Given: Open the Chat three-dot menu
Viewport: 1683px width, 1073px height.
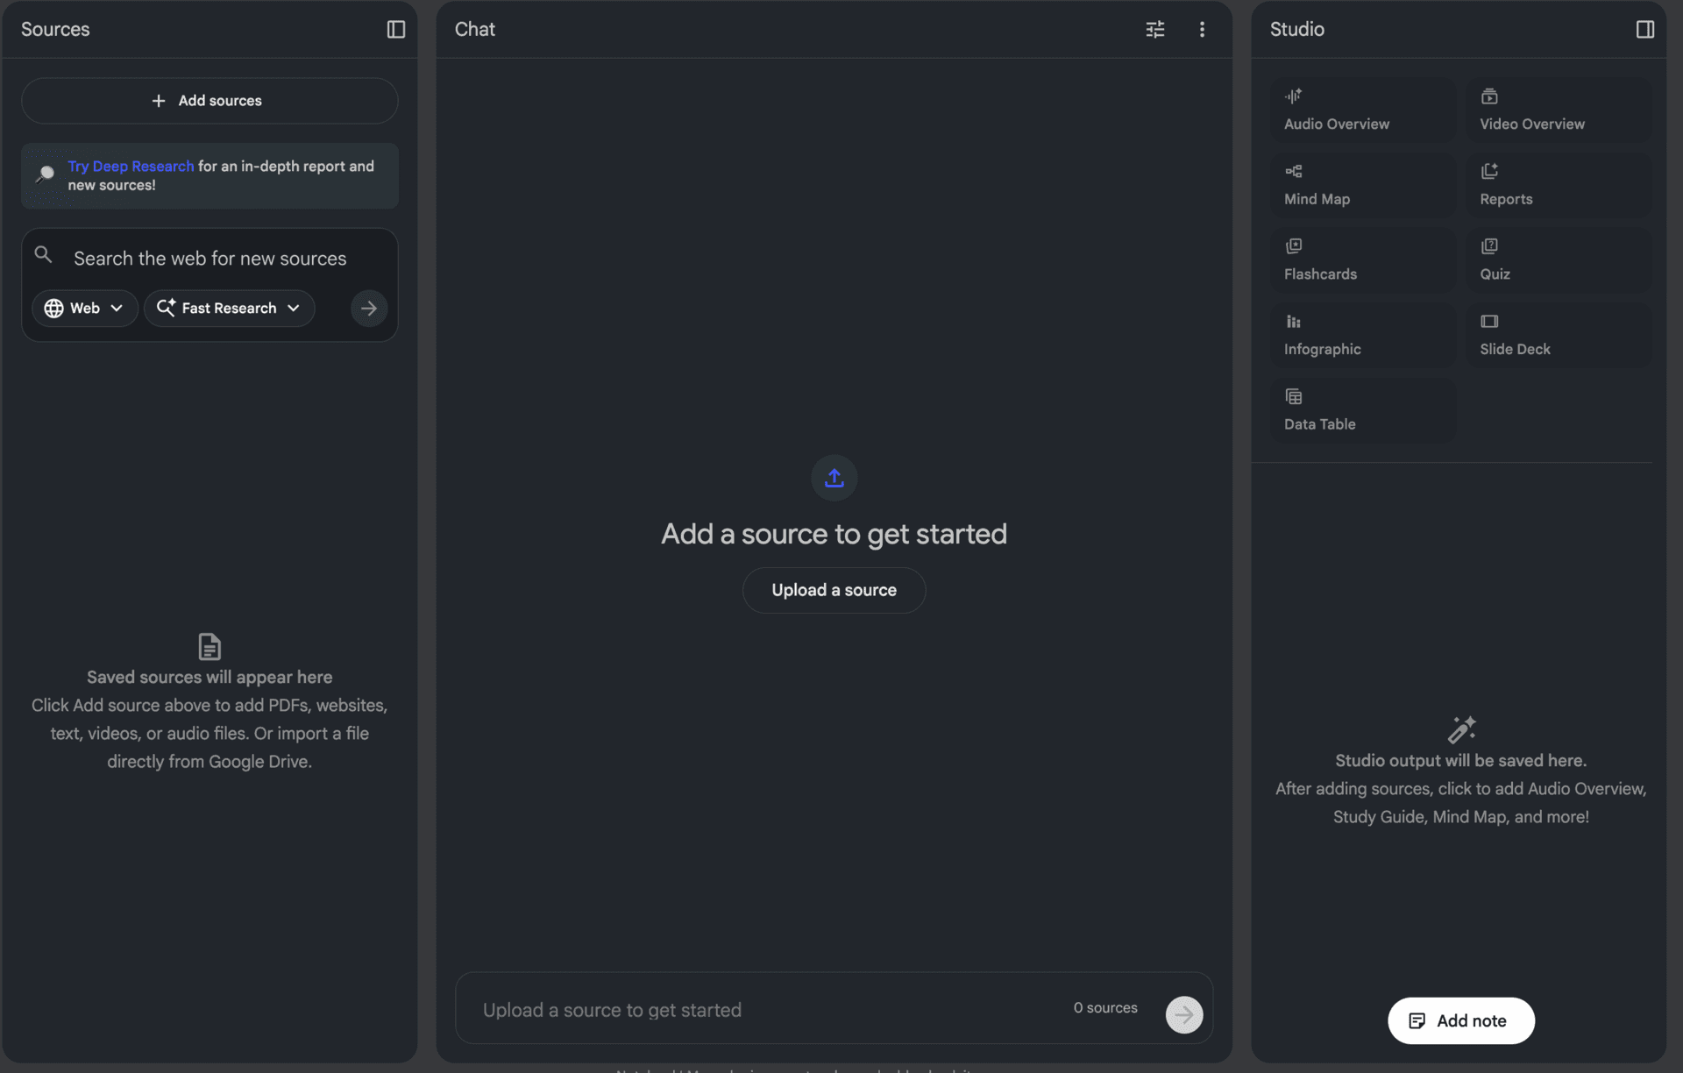Looking at the screenshot, I should 1202,29.
